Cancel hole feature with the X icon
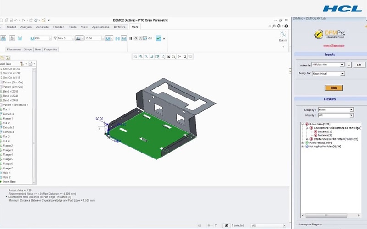Image resolution: width=367 pixels, height=229 pixels. tap(164, 38)
